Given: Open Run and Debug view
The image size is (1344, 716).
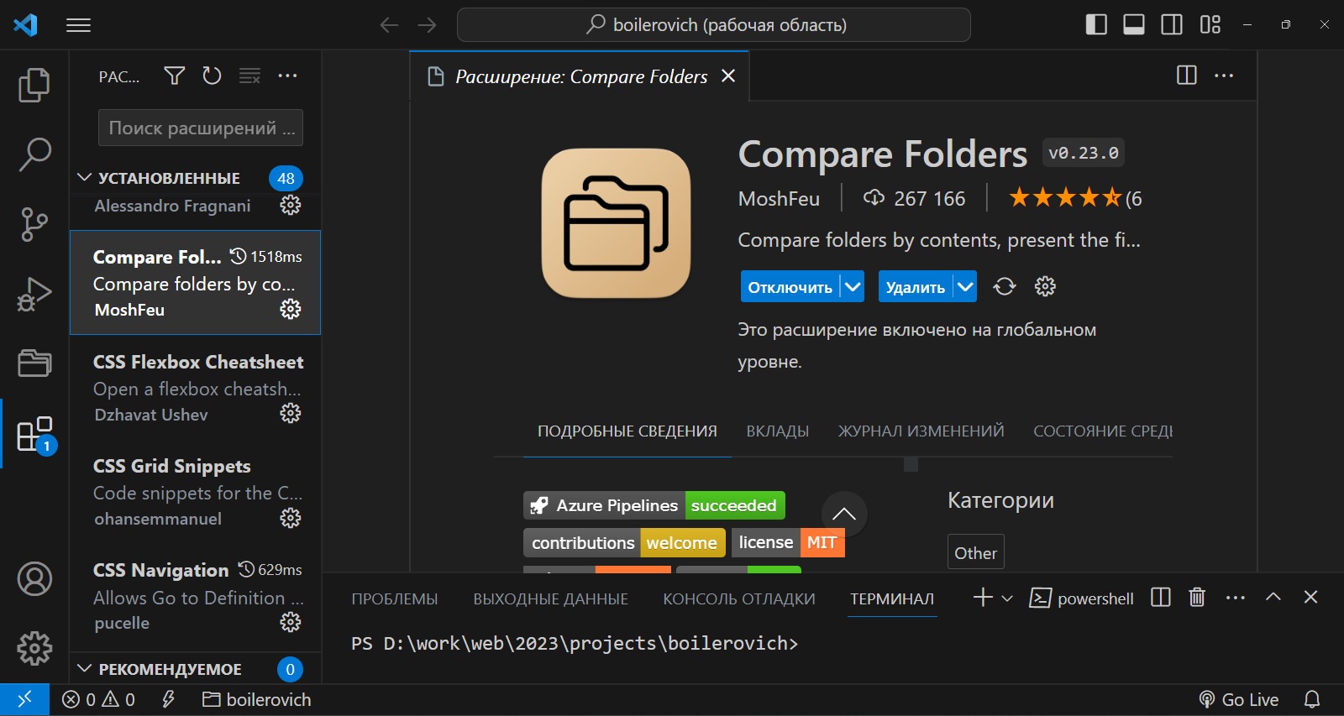Looking at the screenshot, I should coord(34,294).
